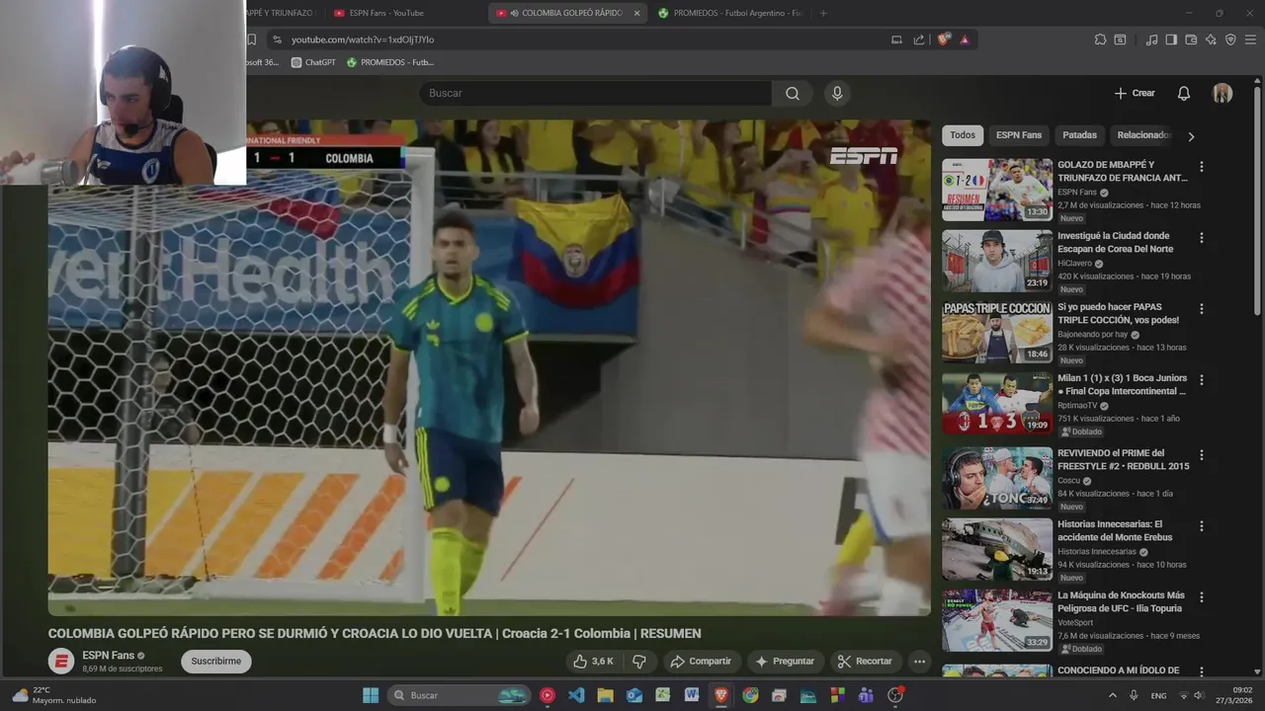
Task: Click the video player area
Action: point(489,367)
